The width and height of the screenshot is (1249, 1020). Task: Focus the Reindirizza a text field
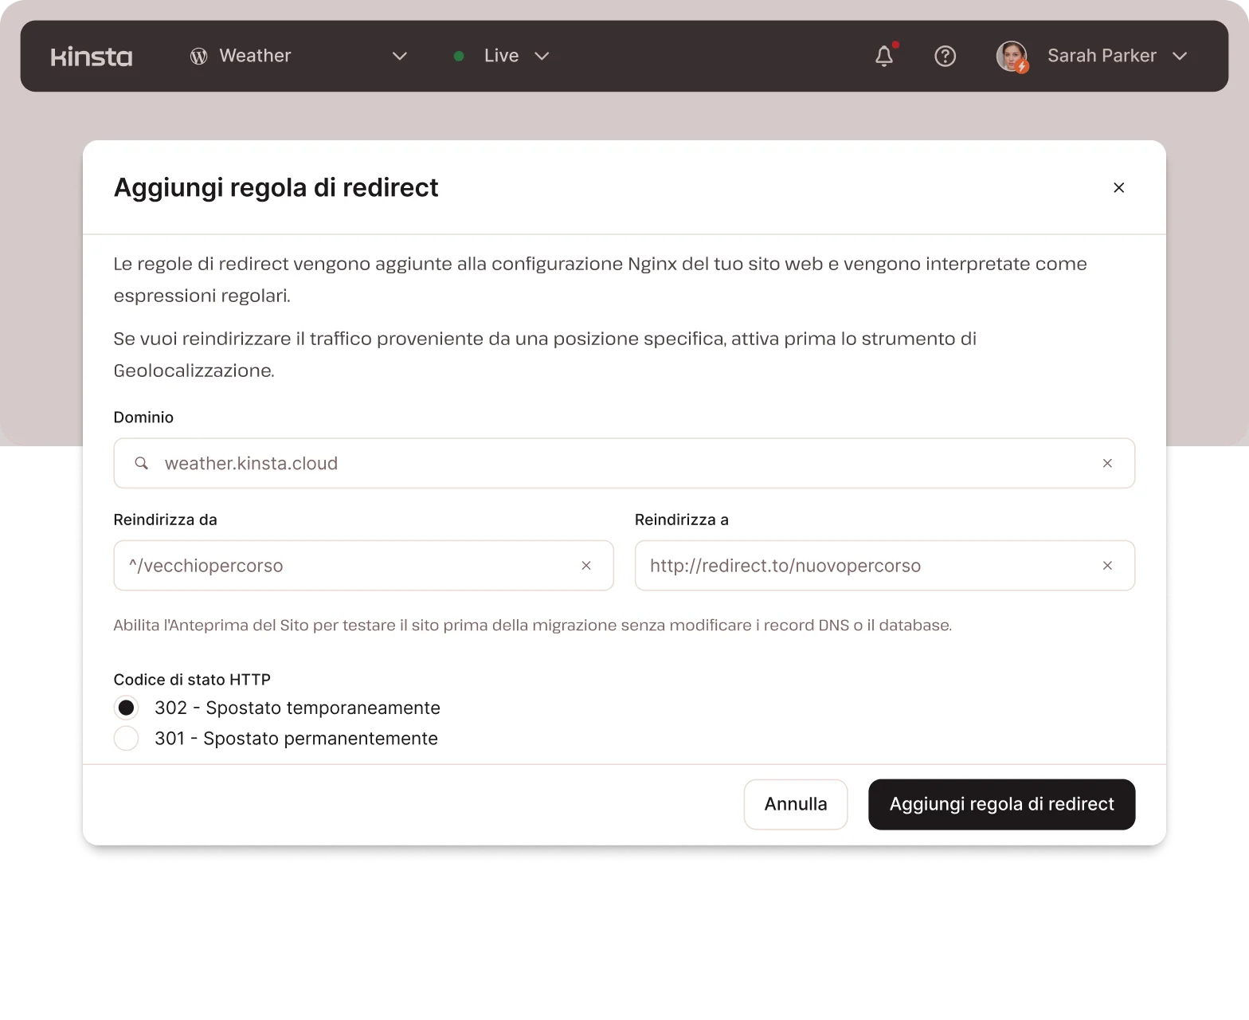coord(868,566)
